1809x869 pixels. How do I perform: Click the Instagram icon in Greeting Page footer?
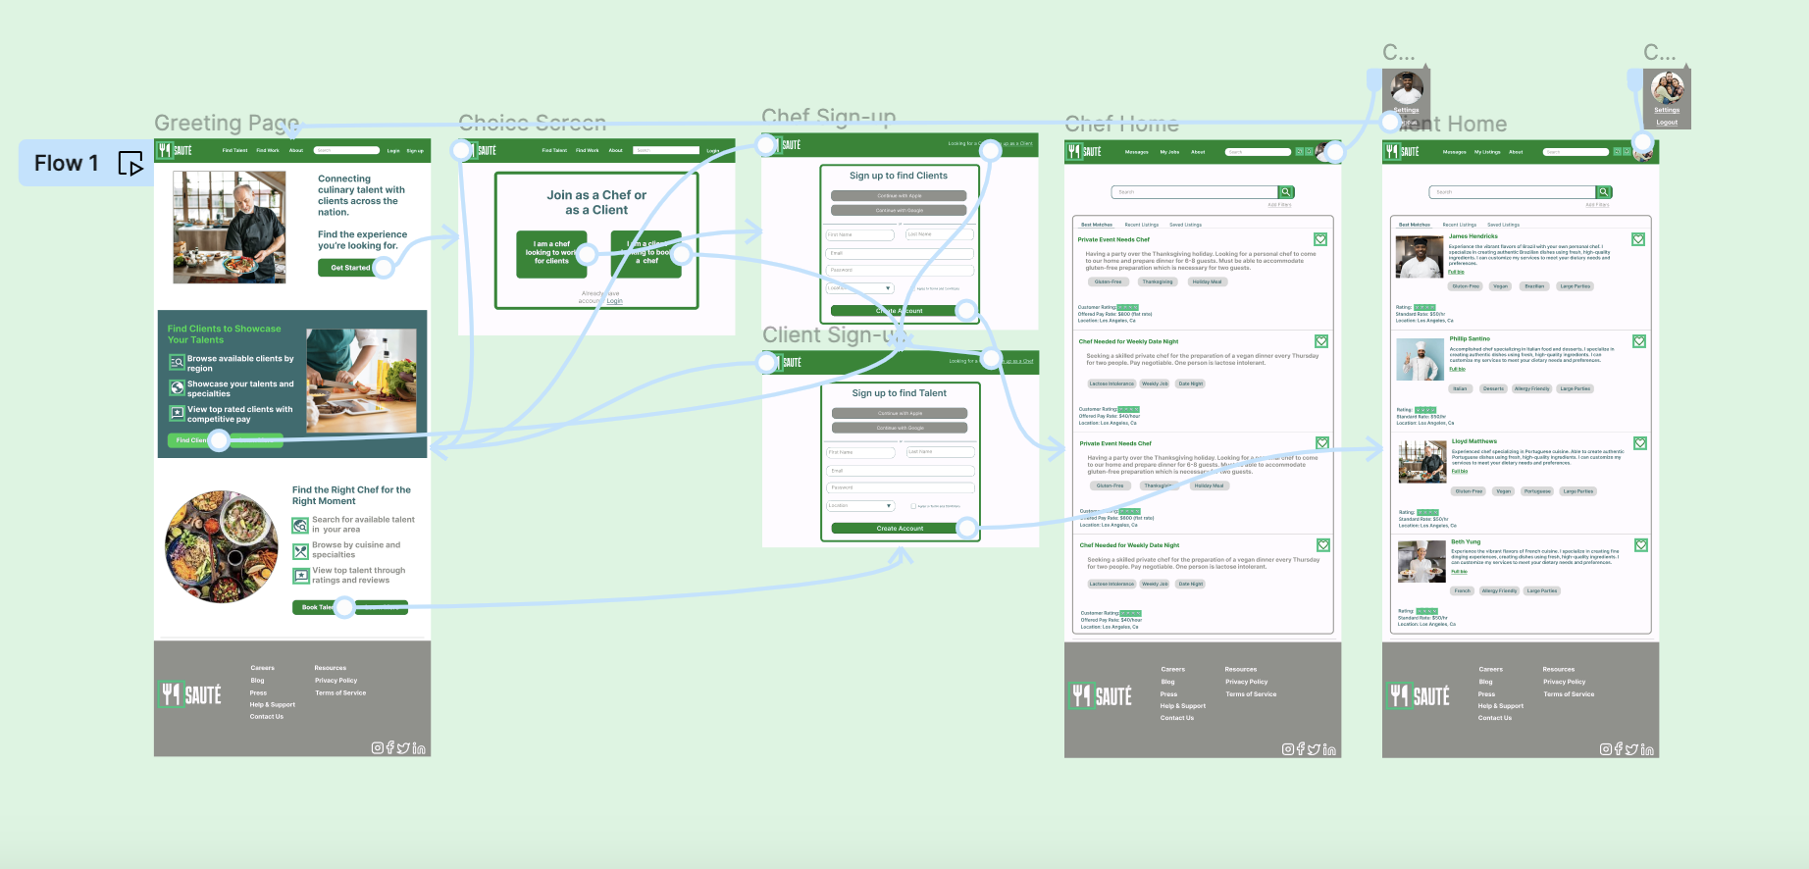point(377,748)
